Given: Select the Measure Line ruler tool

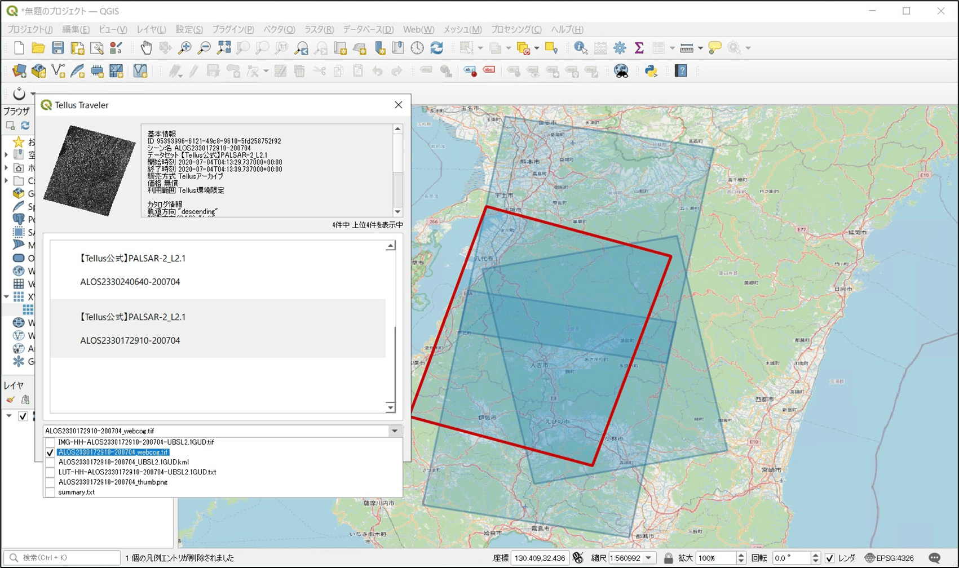Looking at the screenshot, I should [x=687, y=48].
